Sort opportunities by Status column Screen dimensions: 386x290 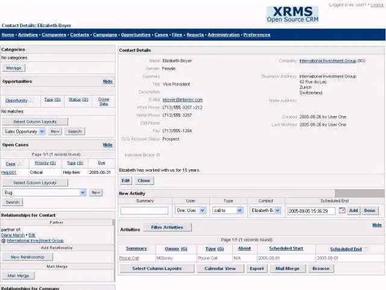click(x=78, y=100)
